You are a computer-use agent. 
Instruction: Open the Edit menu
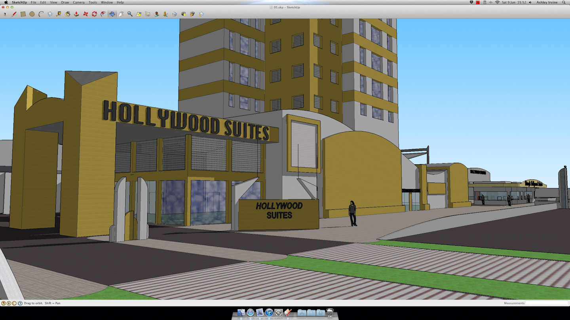(43, 2)
